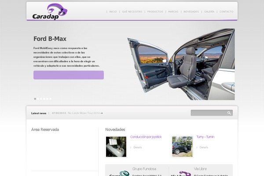Select the fifth slider dot
Viewport: 264px width, 176px height.
coord(48,99)
